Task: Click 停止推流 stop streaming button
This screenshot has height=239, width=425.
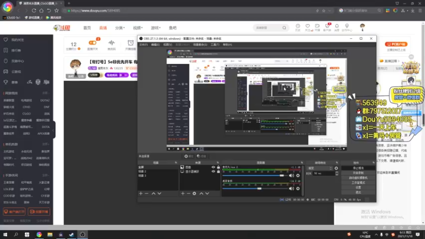Action: [x=358, y=168]
